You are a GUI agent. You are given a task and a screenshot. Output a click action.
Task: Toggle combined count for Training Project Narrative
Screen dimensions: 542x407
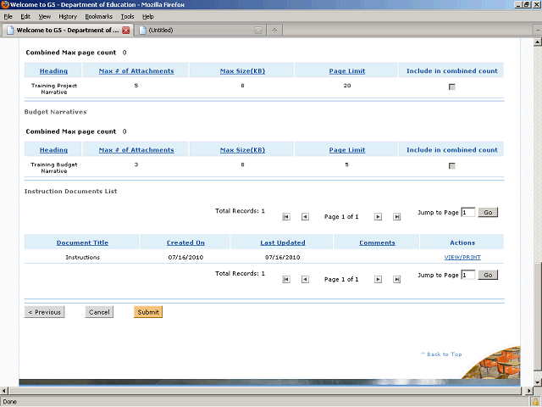pos(451,86)
